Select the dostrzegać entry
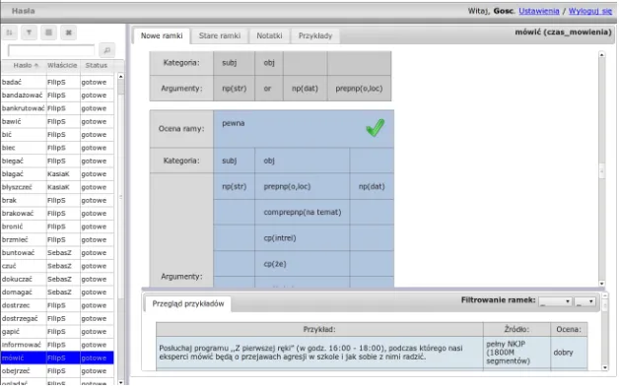619x390 pixels. click(x=57, y=318)
